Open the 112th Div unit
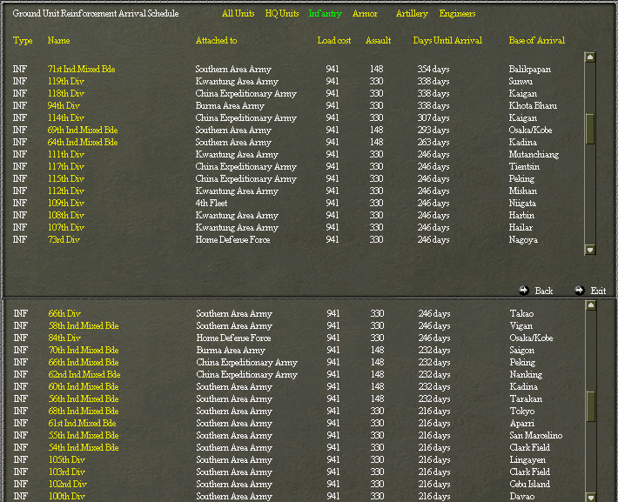Image resolution: width=618 pixels, height=502 pixels. [x=66, y=191]
